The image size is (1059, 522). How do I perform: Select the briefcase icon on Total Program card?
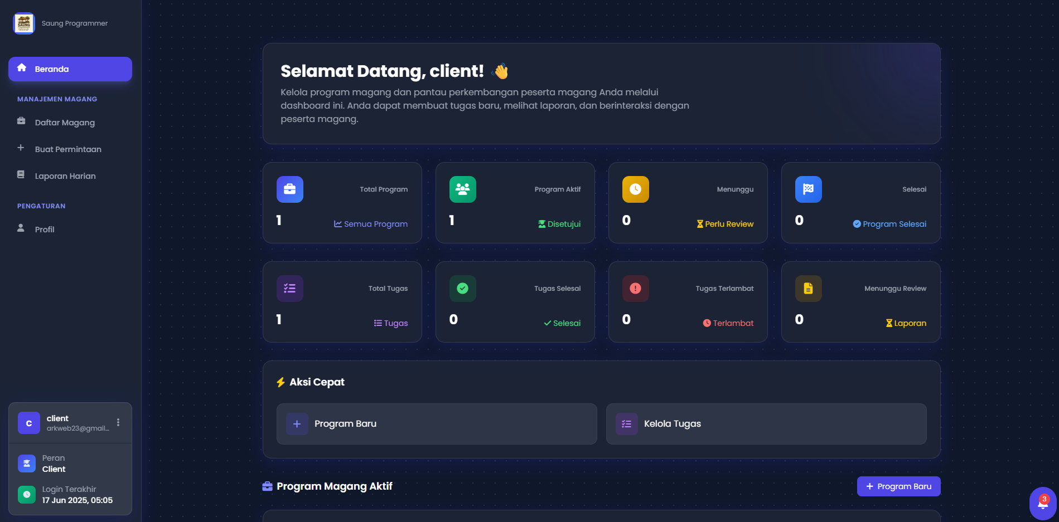(289, 189)
